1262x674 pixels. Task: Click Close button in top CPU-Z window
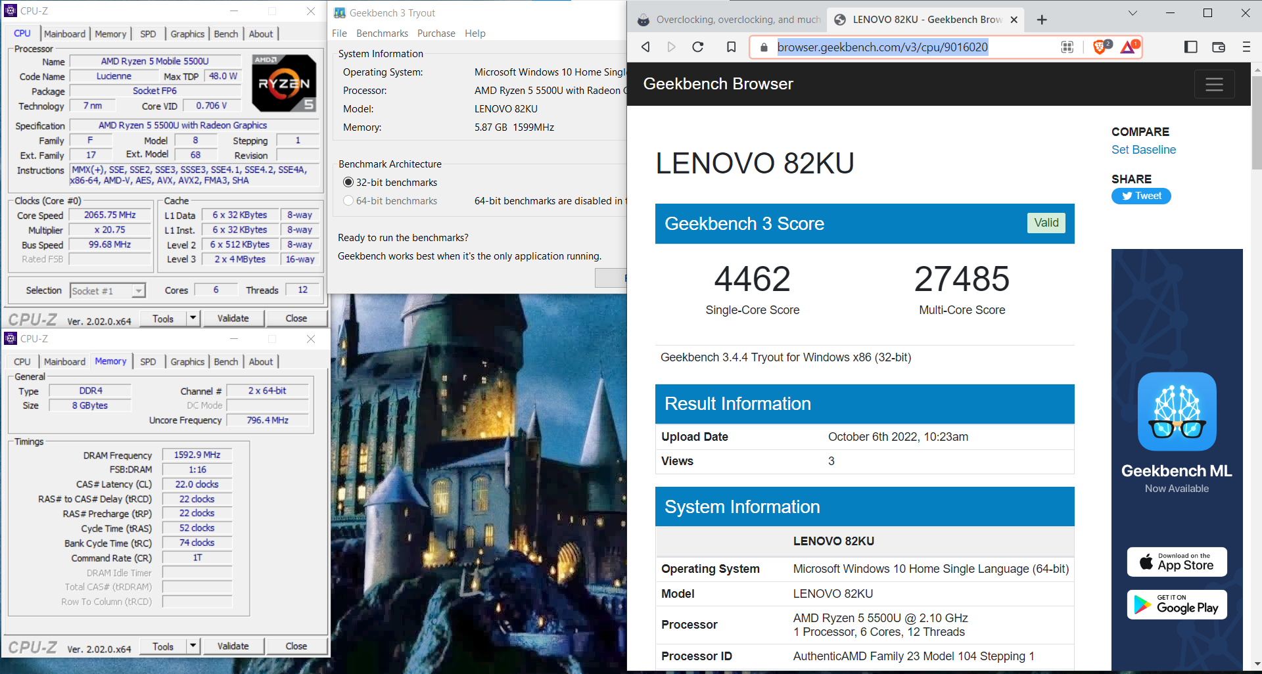[296, 319]
